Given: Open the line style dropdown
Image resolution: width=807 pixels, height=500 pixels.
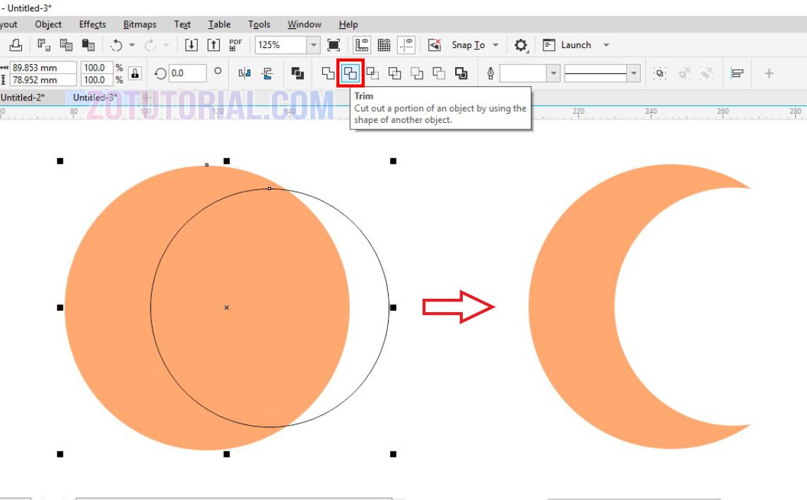Looking at the screenshot, I should [634, 73].
